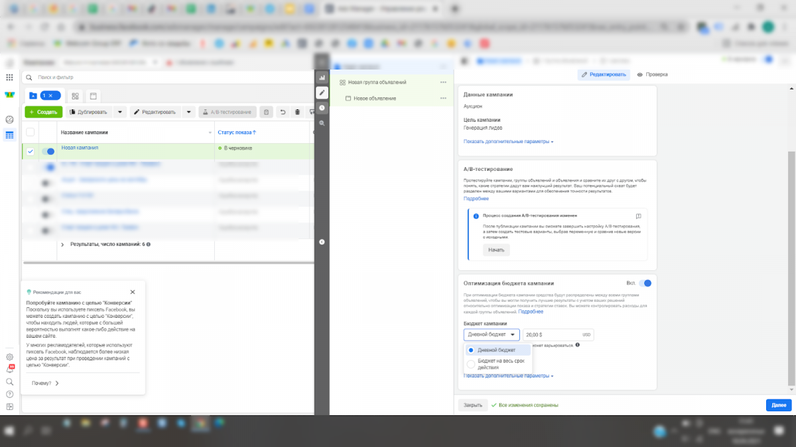Expand the arrow next to Дублировать

click(119, 112)
